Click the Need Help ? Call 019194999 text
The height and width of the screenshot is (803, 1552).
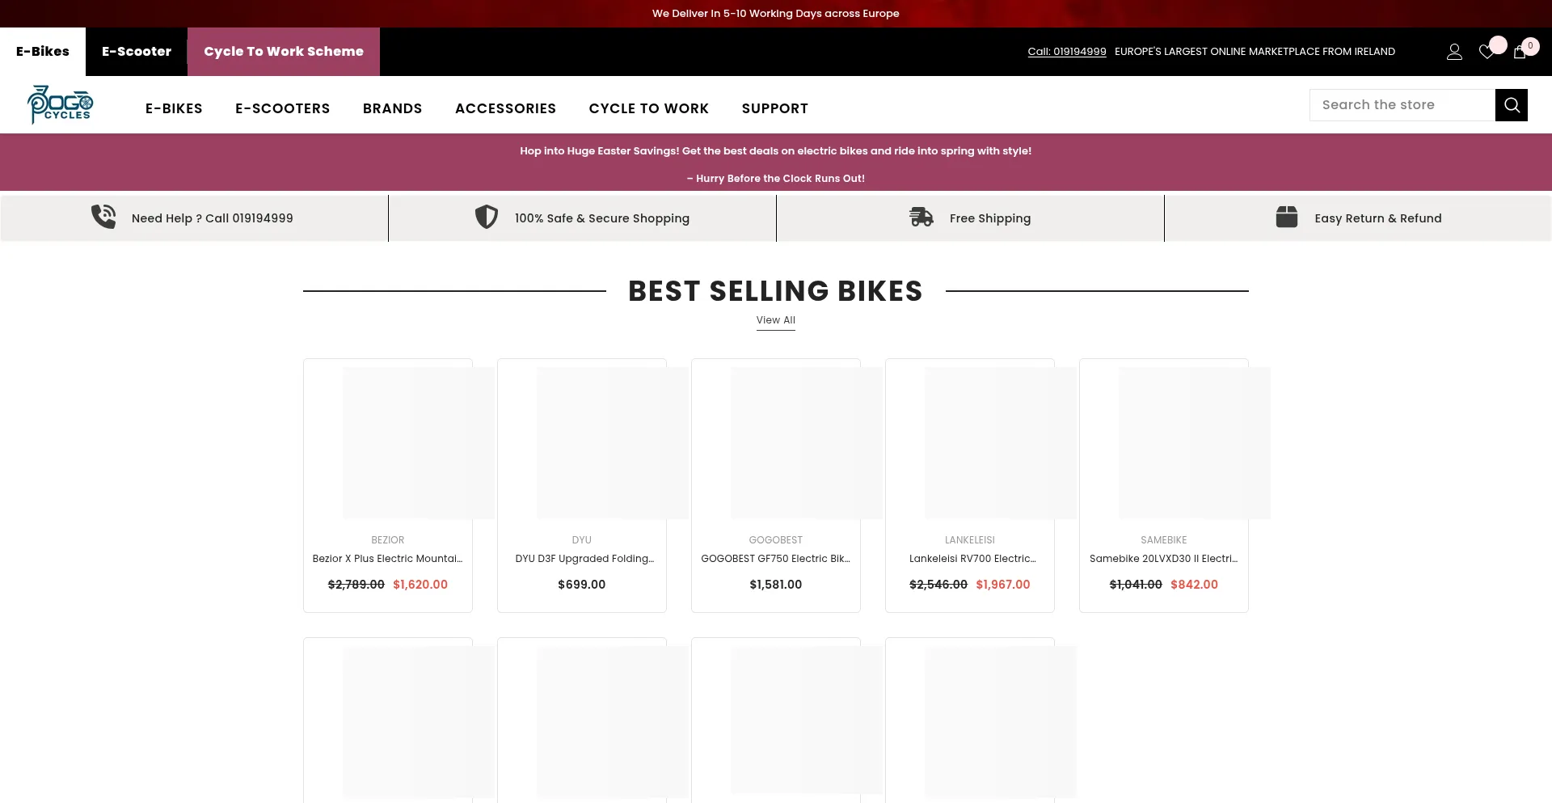213,218
